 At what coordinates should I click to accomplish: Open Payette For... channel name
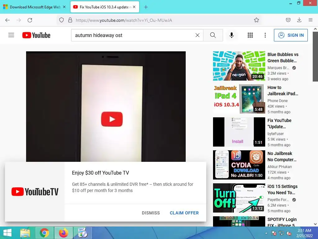click(278, 199)
